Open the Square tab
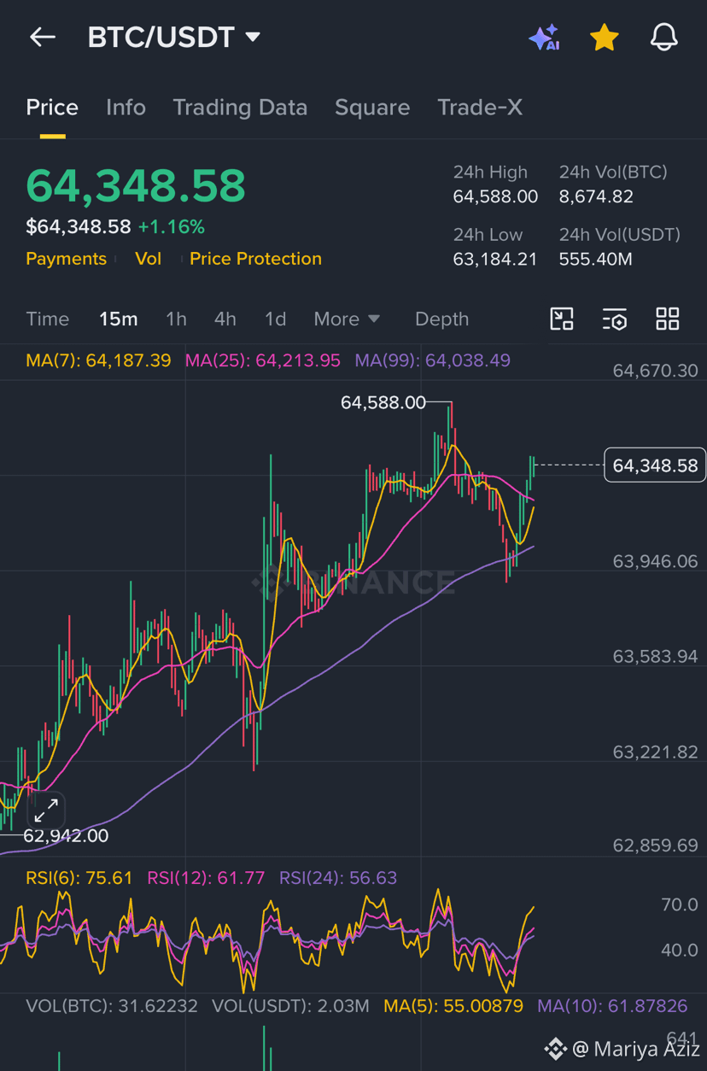Image resolution: width=707 pixels, height=1071 pixels. (x=372, y=107)
